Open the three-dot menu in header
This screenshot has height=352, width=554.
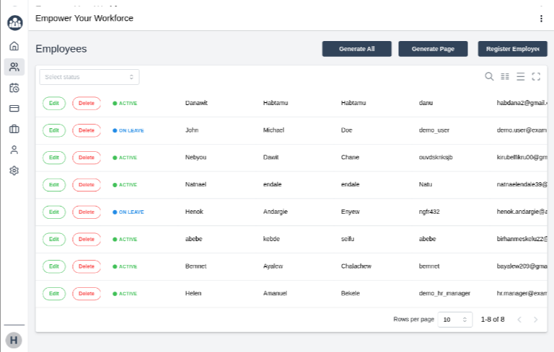541,18
